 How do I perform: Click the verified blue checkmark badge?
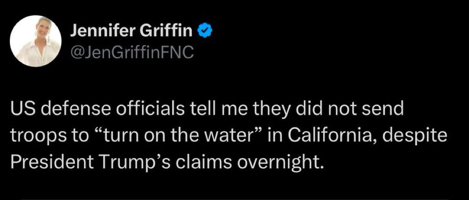(x=204, y=32)
